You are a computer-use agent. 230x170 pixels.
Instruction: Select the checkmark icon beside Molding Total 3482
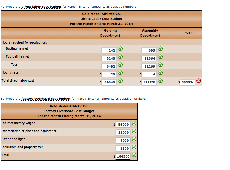pyautogui.click(x=120, y=64)
